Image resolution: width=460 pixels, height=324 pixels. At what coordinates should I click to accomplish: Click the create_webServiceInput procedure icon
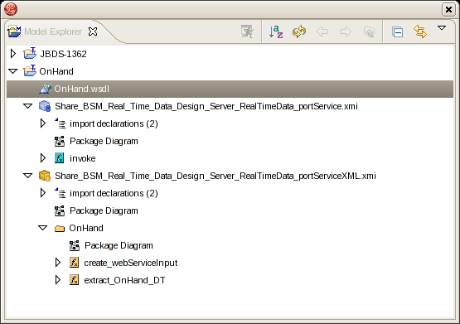click(75, 263)
